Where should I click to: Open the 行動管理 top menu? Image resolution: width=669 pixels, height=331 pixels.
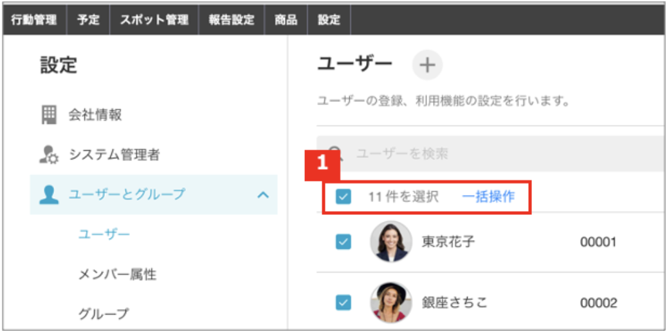coord(34,20)
